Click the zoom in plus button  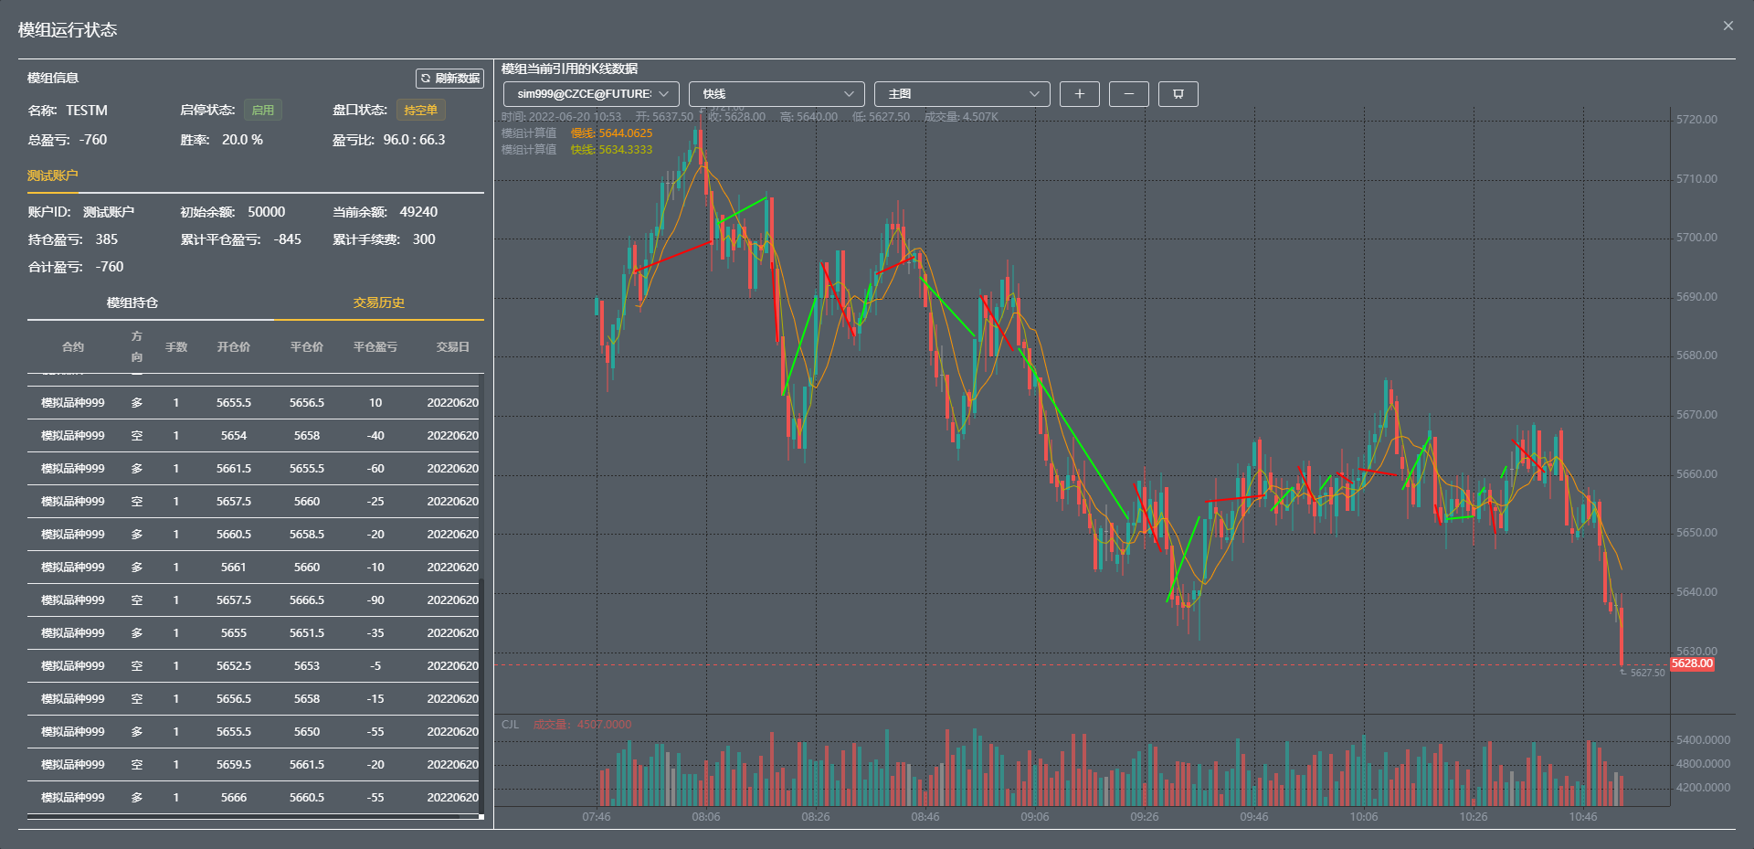(1079, 94)
